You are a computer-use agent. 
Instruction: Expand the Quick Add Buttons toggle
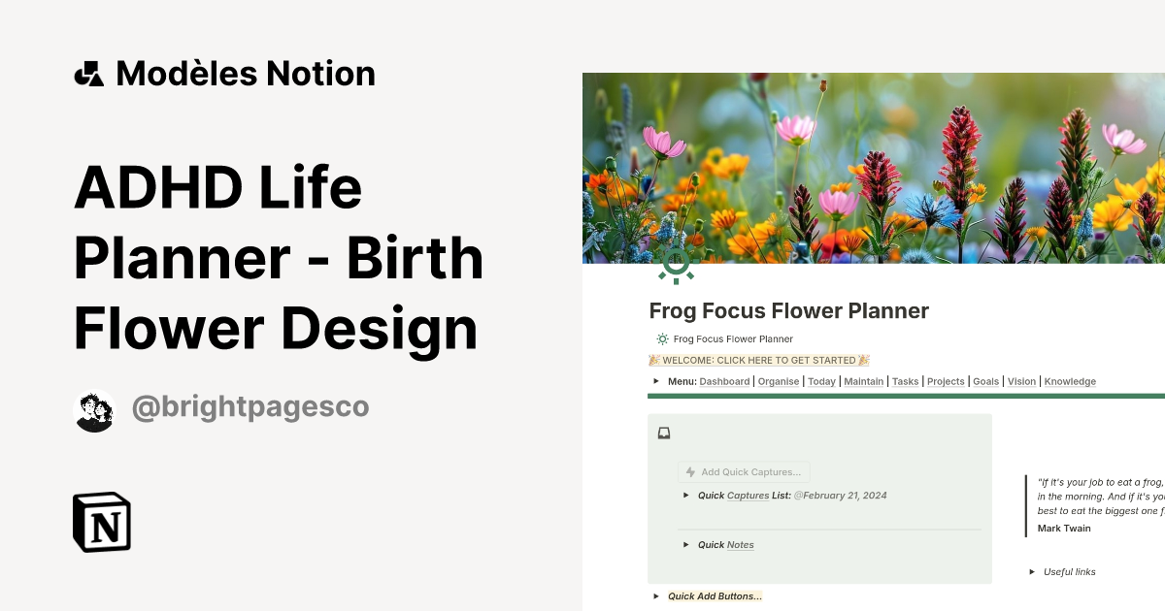654,595
